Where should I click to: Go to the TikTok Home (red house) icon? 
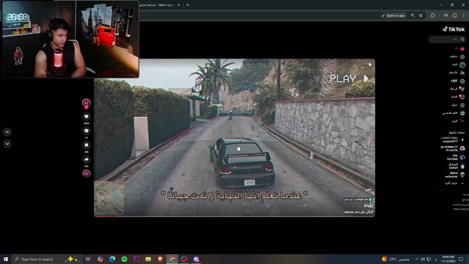pos(462,49)
